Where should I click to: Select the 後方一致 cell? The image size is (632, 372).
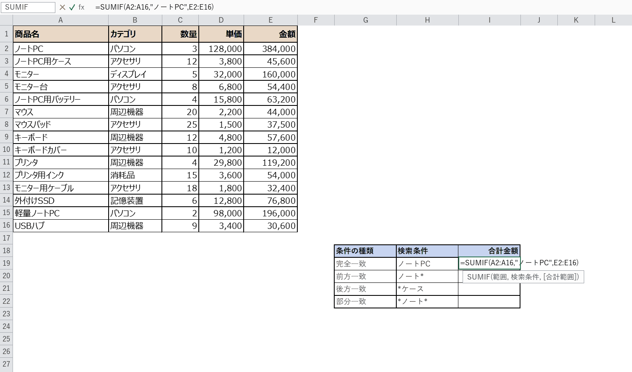365,289
